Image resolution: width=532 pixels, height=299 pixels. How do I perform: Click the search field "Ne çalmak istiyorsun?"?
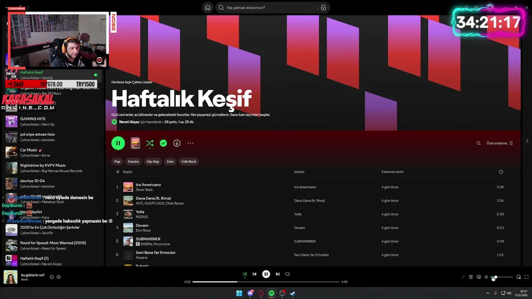[266, 7]
